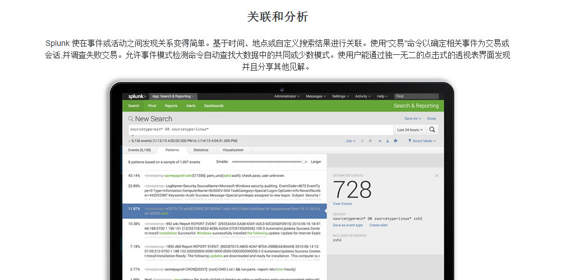Image resolution: width=561 pixels, height=280 pixels.
Task: Go to Search nav item
Action: [134, 106]
